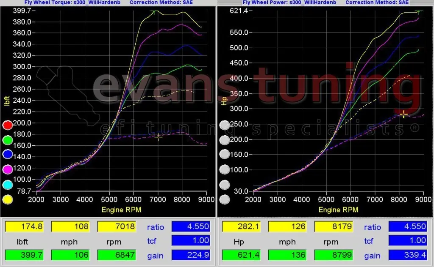The height and width of the screenshot is (267, 434).
Task: Click the yellow cursor crosshair on the power graph
Action: [403, 114]
